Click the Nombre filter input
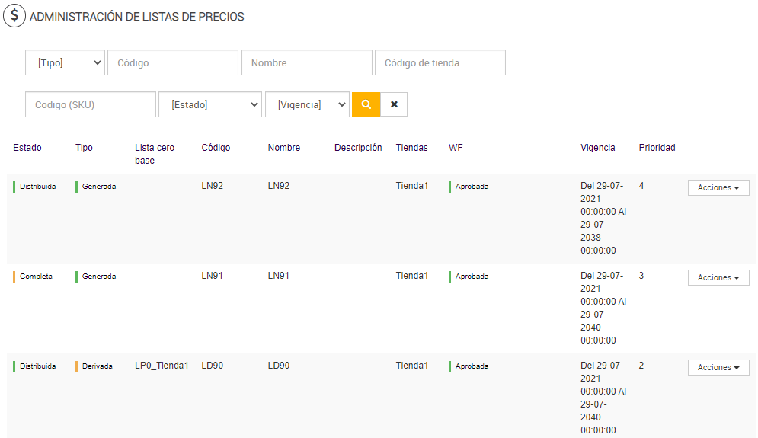Image resolution: width=758 pixels, height=438 pixels. [x=306, y=63]
